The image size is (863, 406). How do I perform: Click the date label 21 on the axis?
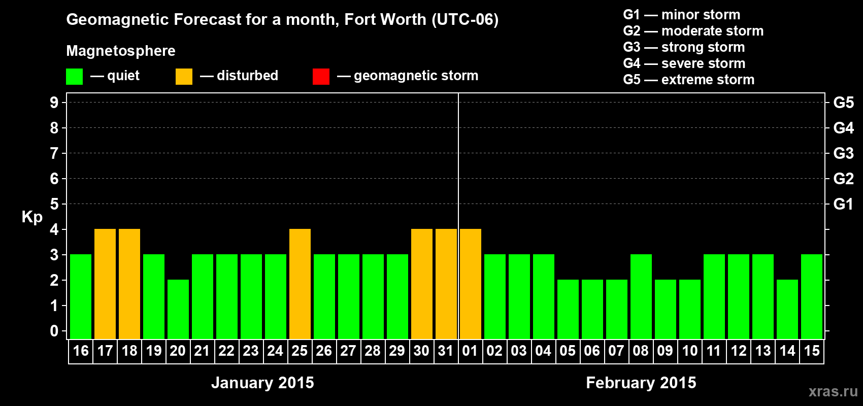(x=202, y=351)
